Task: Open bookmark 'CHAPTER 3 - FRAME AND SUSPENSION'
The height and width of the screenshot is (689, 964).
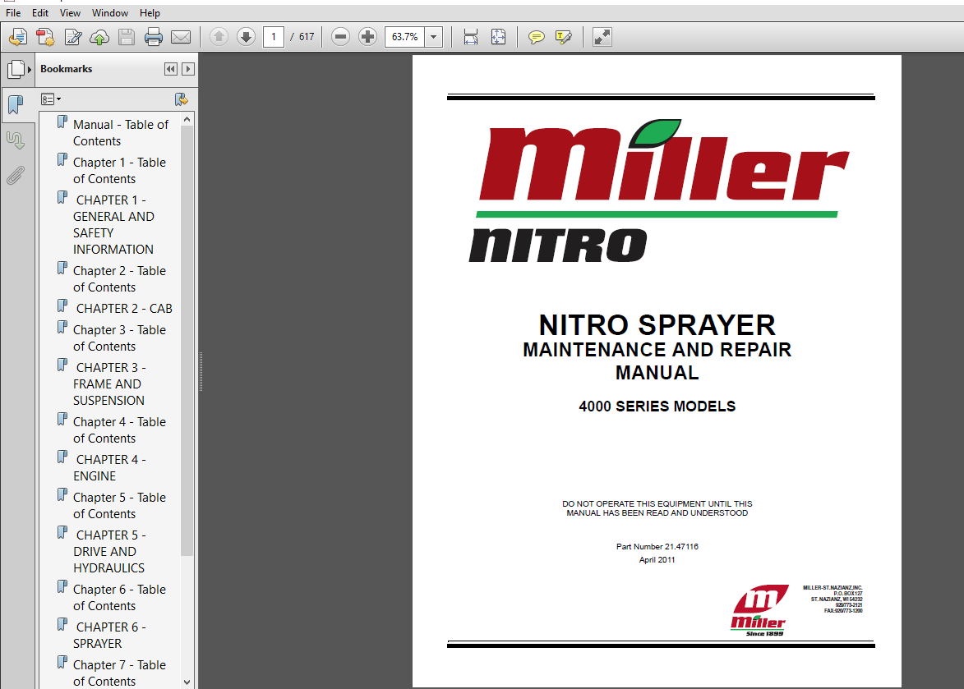Action: pyautogui.click(x=109, y=384)
